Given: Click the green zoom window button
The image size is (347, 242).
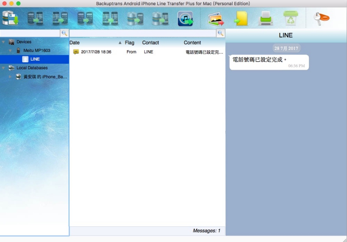Looking at the screenshot, I should (18, 3).
